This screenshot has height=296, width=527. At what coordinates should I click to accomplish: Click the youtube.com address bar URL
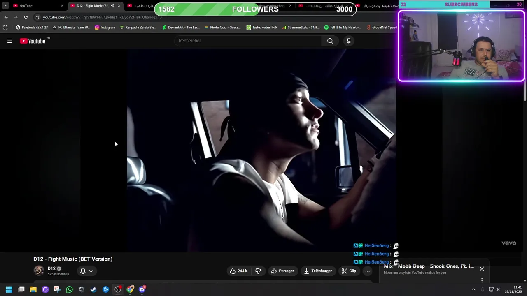click(102, 17)
